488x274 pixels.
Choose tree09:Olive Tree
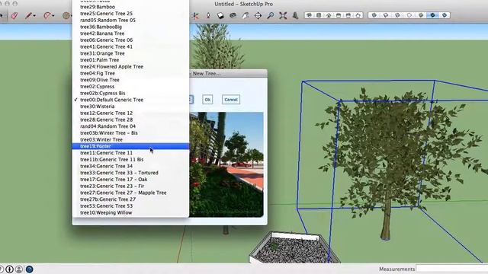(130, 80)
